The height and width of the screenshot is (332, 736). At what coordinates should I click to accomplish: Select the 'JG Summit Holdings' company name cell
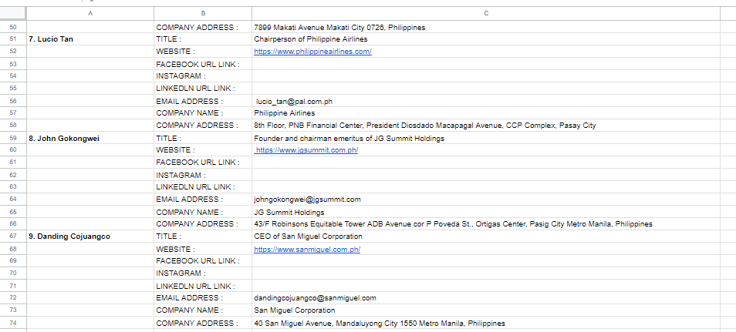486,212
